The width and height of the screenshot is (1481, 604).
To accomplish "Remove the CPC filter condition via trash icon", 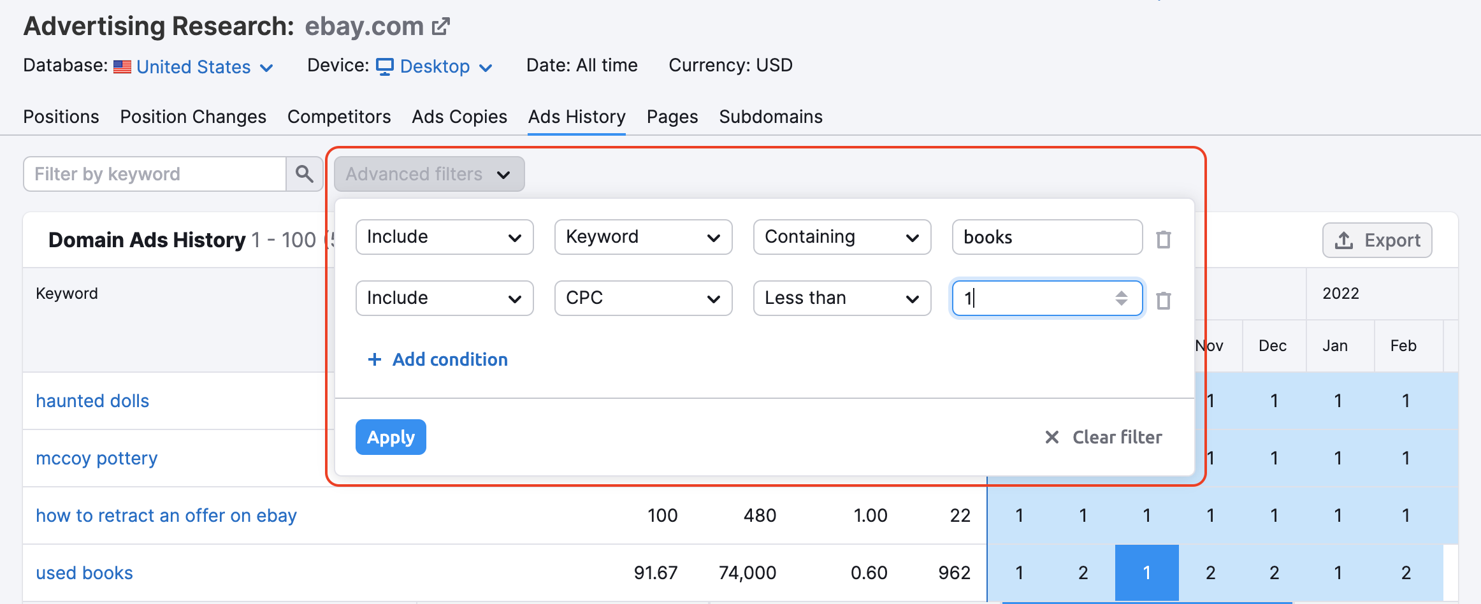I will pos(1164,301).
